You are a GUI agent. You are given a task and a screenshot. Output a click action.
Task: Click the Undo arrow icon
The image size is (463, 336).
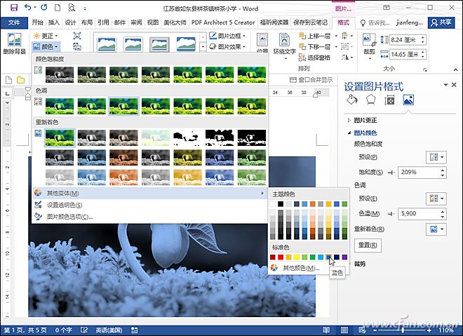[28, 8]
